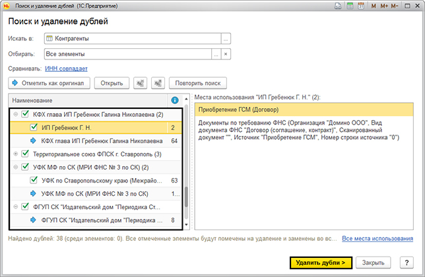425x277 pixels.
Task: Toggle checkbox for Территориальное союз ФПСК group
Action: tap(25, 154)
